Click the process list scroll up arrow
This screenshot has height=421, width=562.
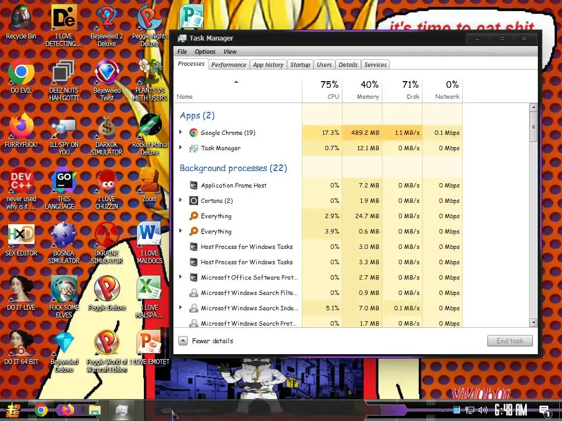pyautogui.click(x=533, y=107)
